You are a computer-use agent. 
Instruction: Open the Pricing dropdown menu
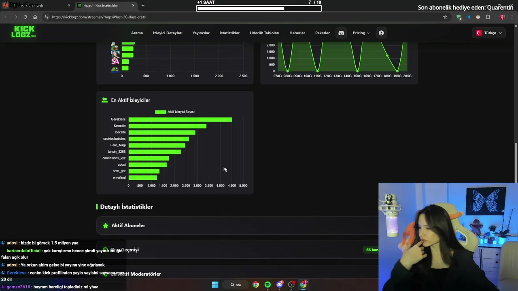click(361, 33)
